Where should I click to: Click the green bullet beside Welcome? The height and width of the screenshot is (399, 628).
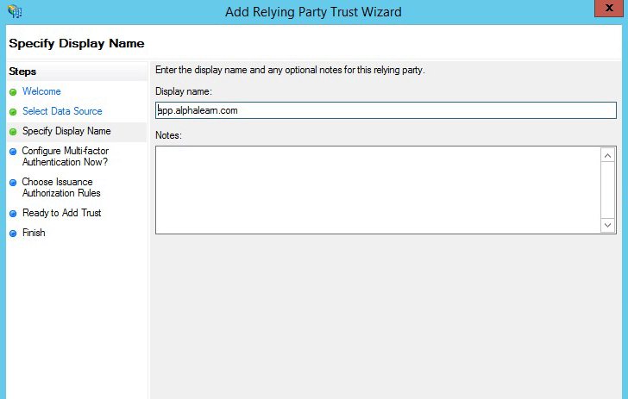pyautogui.click(x=13, y=92)
